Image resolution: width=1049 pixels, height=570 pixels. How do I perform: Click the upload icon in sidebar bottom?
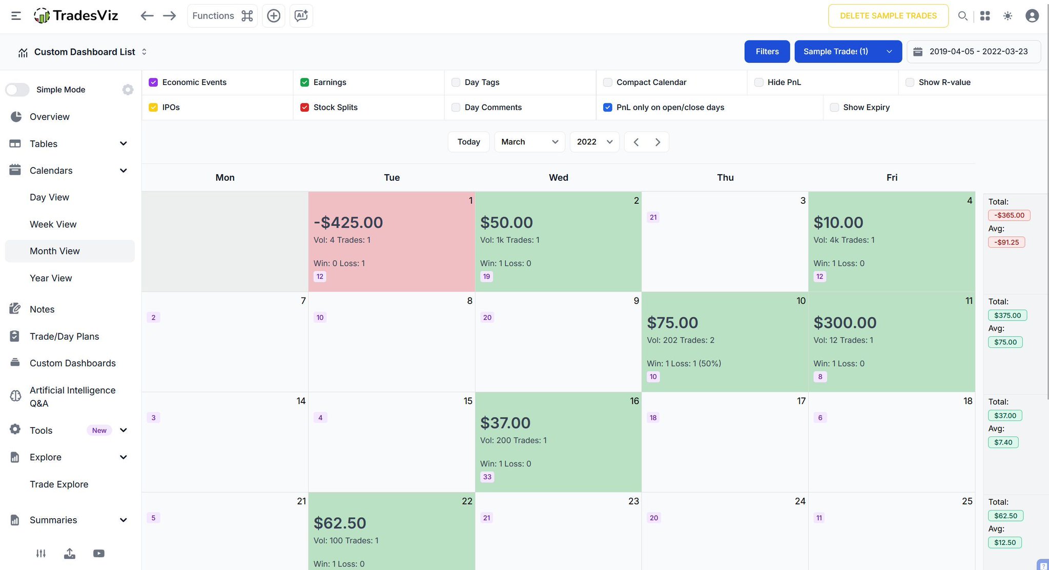click(x=70, y=554)
